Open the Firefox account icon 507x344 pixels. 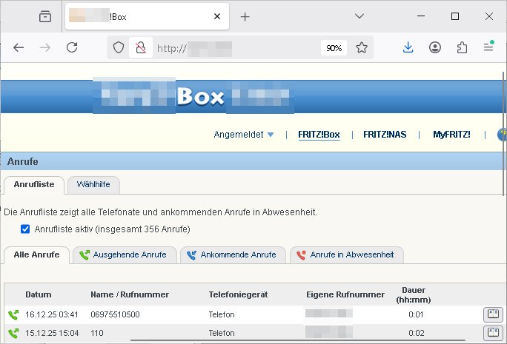coord(435,47)
